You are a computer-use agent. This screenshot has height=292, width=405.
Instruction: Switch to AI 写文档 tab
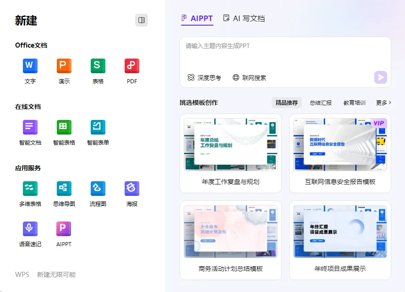pos(244,19)
